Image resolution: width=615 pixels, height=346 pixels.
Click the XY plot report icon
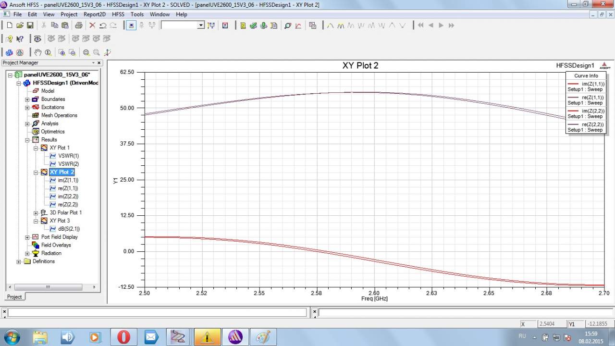298,25
